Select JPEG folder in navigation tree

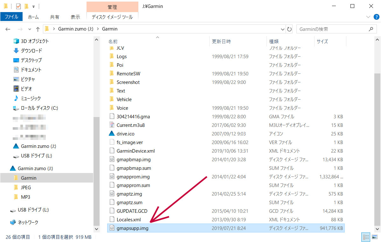[x=26, y=187]
